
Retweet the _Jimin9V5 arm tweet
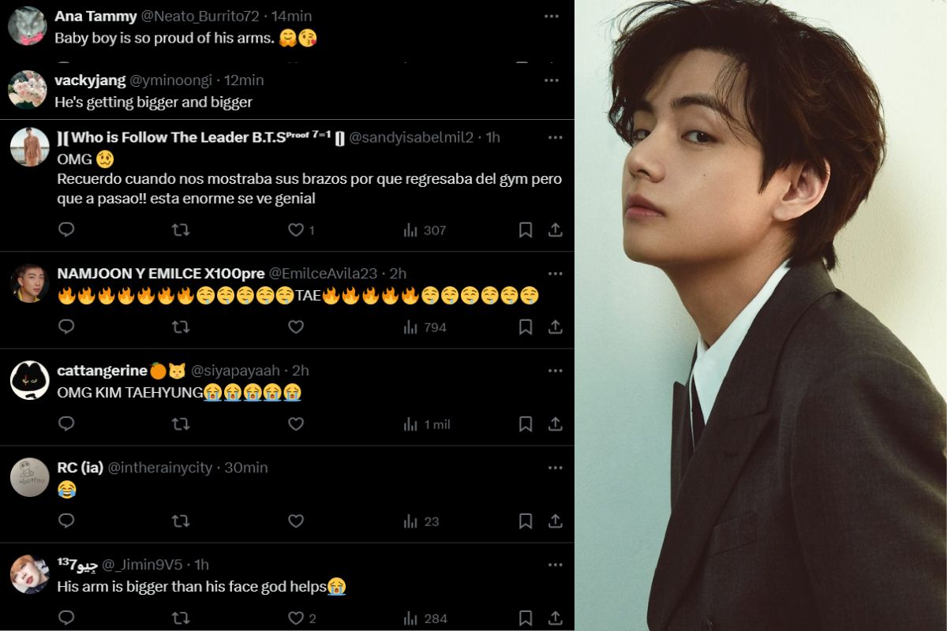coord(181,618)
